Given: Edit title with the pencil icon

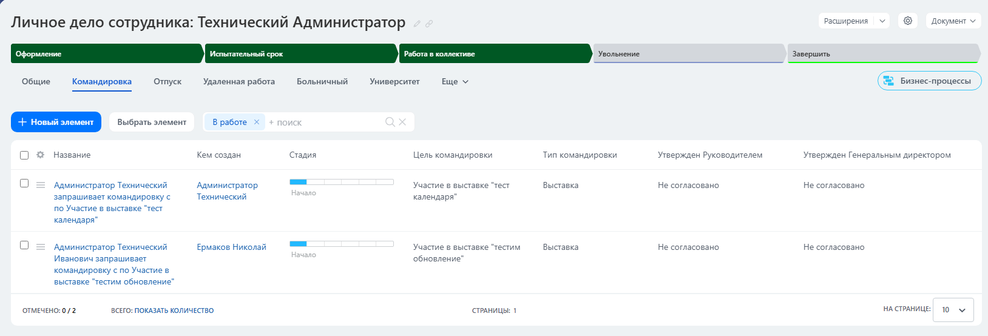Looking at the screenshot, I should 417,24.
